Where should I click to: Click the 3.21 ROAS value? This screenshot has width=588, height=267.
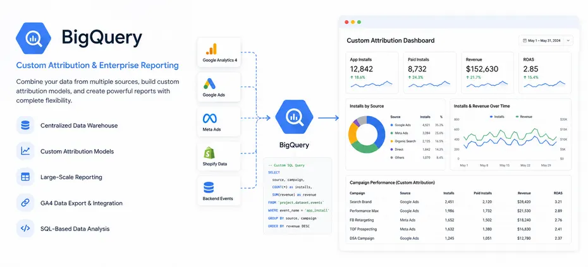(x=558, y=202)
